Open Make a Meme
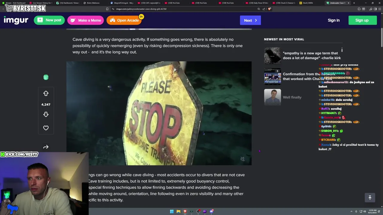383x215 pixels. click(86, 20)
